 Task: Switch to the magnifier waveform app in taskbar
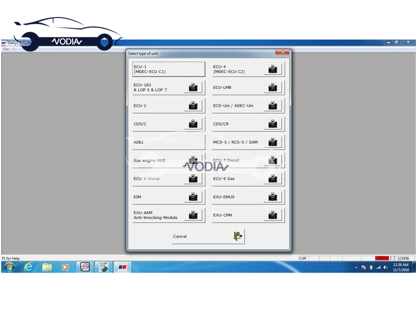[x=85, y=267]
